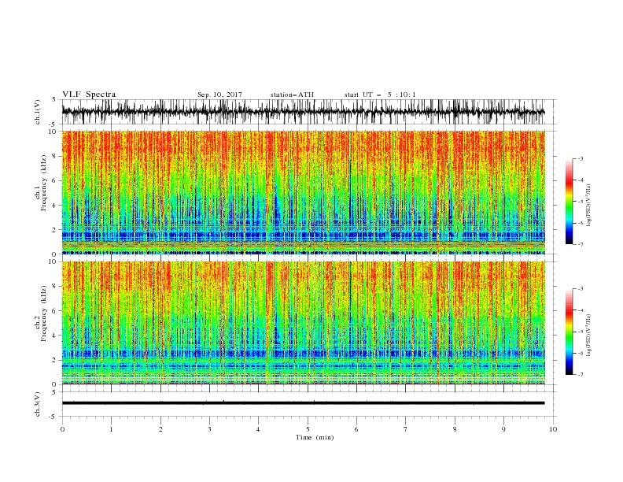Click inside the ch.2 spectrogram panel
This screenshot has height=482, width=623.
303,323
